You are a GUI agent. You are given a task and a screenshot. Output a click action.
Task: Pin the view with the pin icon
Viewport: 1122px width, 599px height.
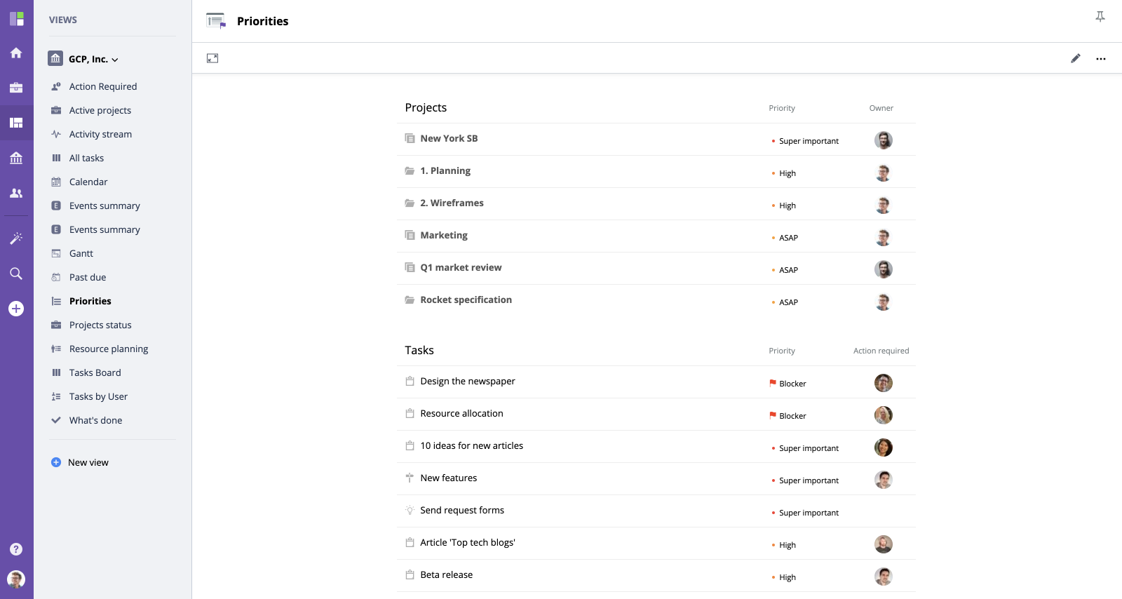[x=1100, y=17]
